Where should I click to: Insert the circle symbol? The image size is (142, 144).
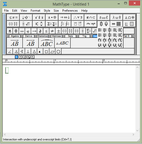click(x=58, y=52)
